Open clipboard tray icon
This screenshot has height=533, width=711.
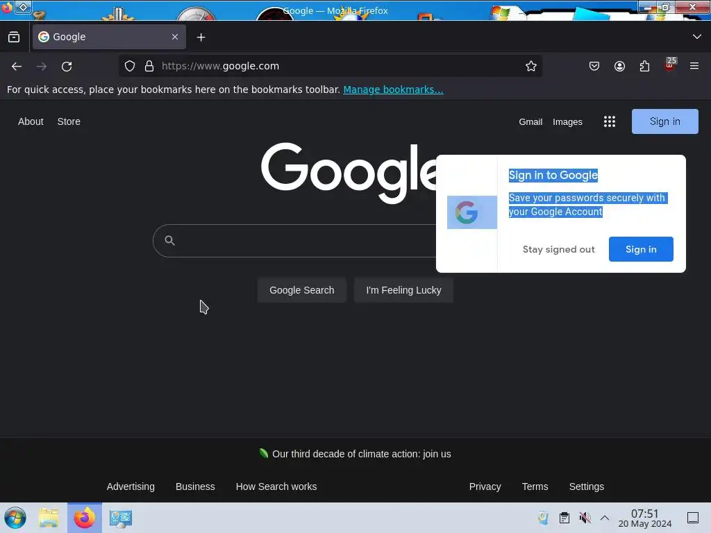[x=564, y=518]
